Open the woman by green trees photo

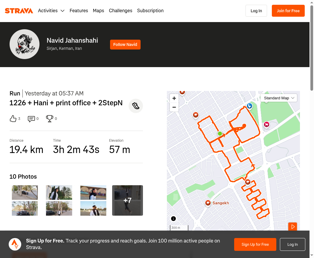click(x=59, y=192)
